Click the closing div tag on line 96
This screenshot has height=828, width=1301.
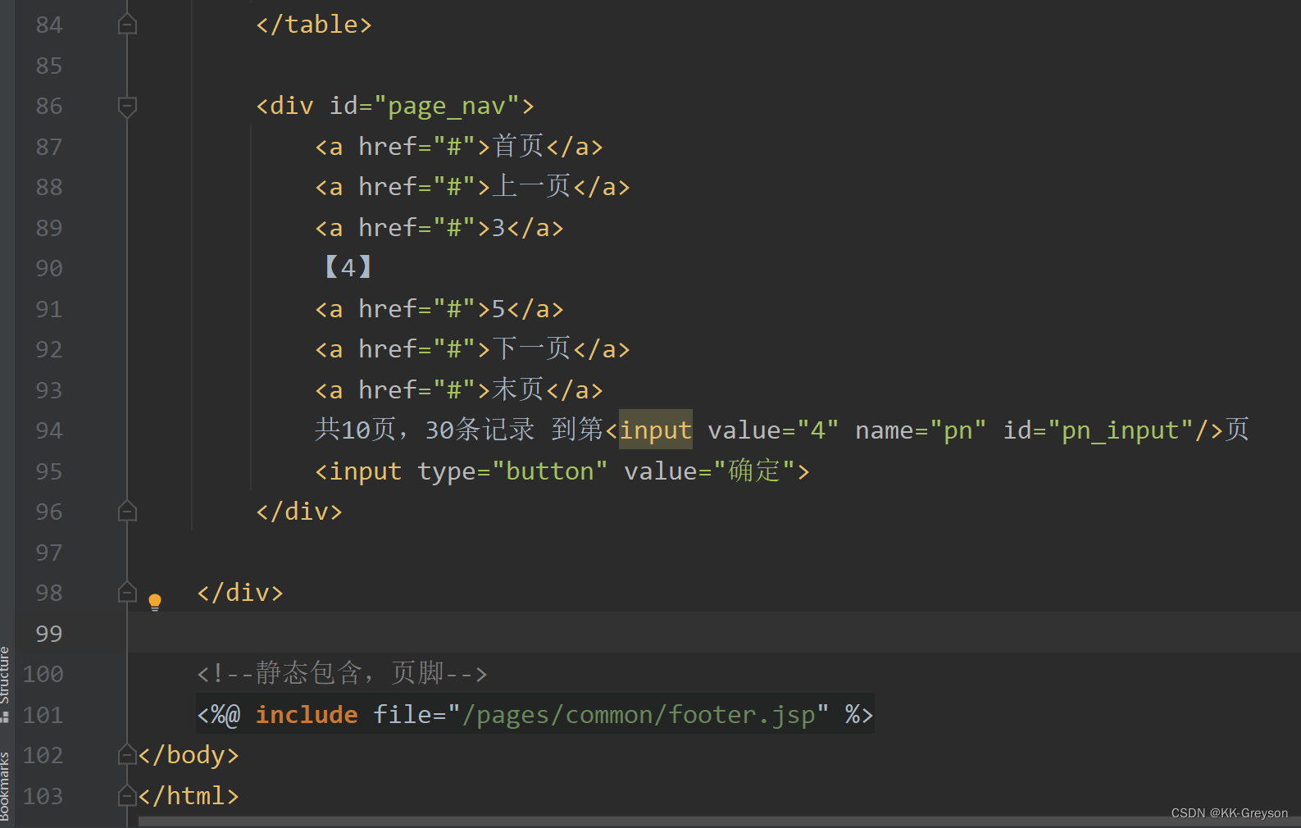[299, 512]
